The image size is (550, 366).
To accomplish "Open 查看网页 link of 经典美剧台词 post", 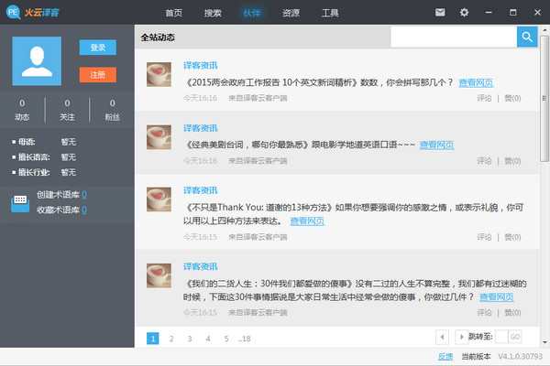I will point(436,145).
